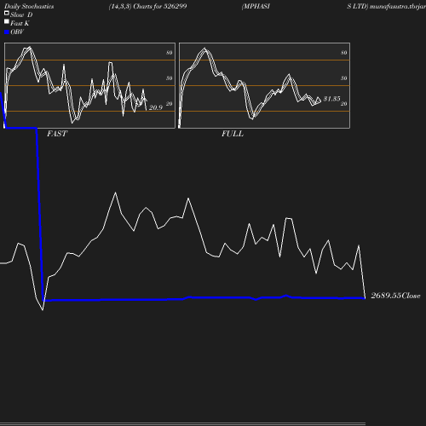The image size is (426, 426).
Task: Click the 50 axis label in FULL chart
Action: click(x=344, y=78)
